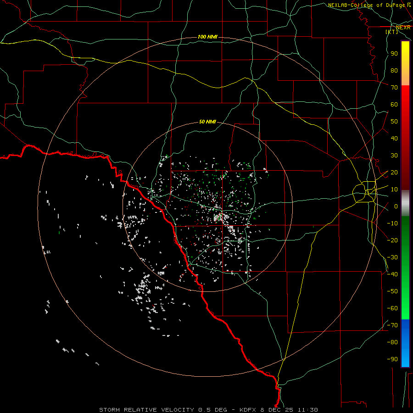Click the positive 30 knot scale label
Image resolution: width=413 pixels, height=413 pixels.
click(x=394, y=156)
